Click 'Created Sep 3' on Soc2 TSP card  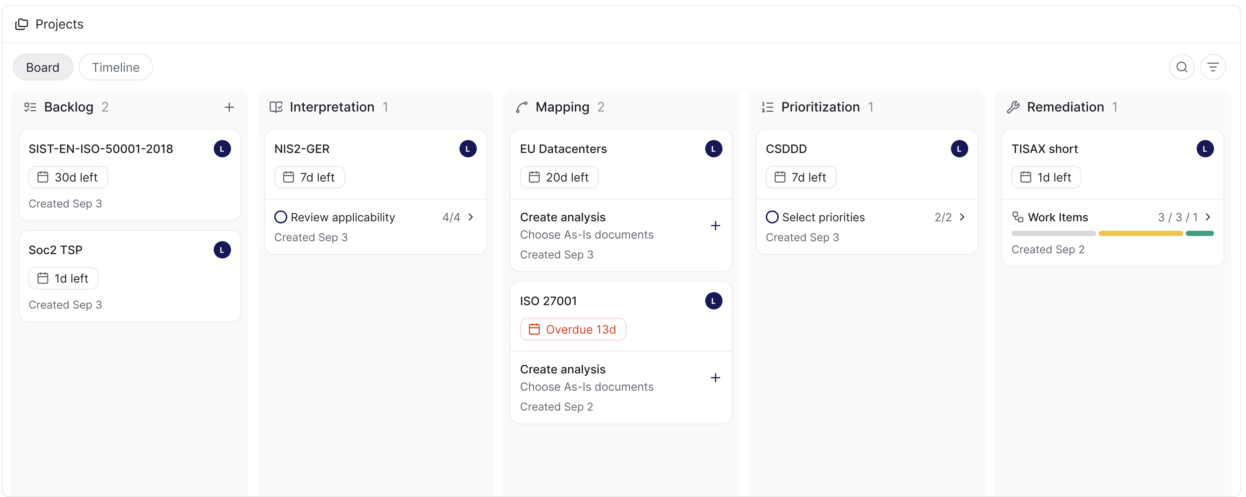65,305
